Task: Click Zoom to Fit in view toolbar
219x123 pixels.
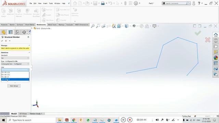Action: point(93,26)
